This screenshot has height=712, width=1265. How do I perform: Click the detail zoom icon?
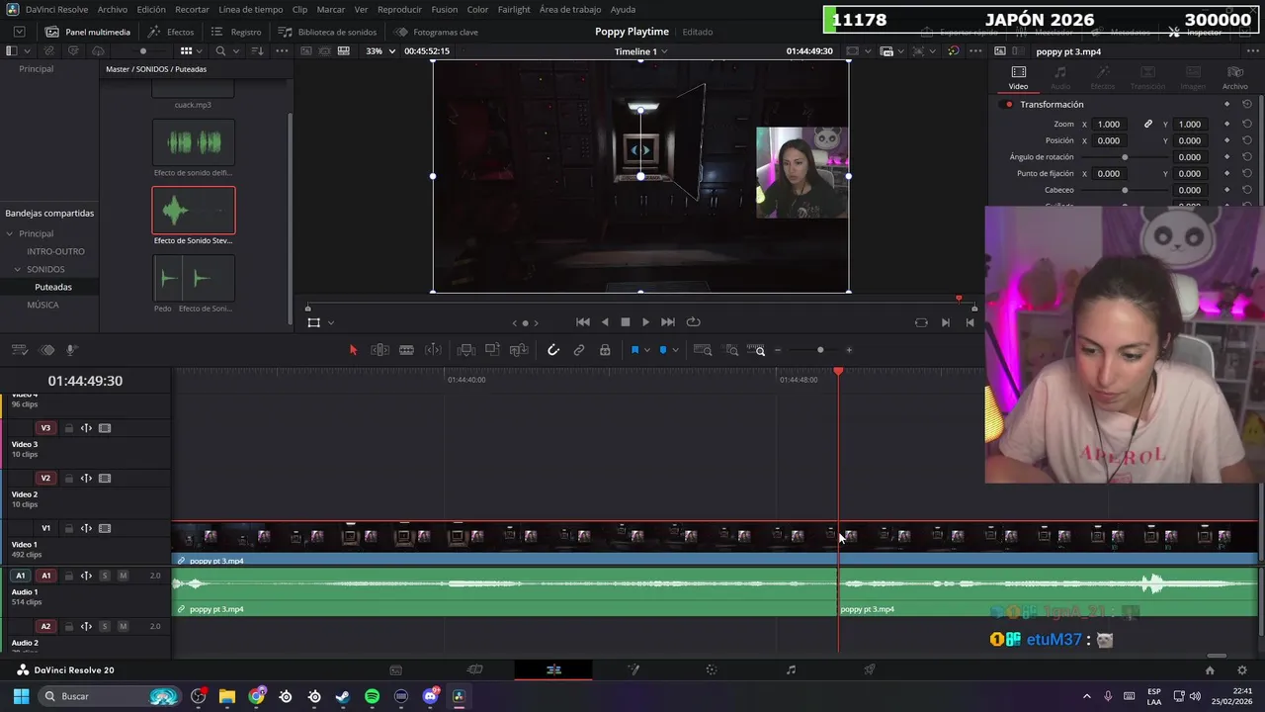pos(731,350)
